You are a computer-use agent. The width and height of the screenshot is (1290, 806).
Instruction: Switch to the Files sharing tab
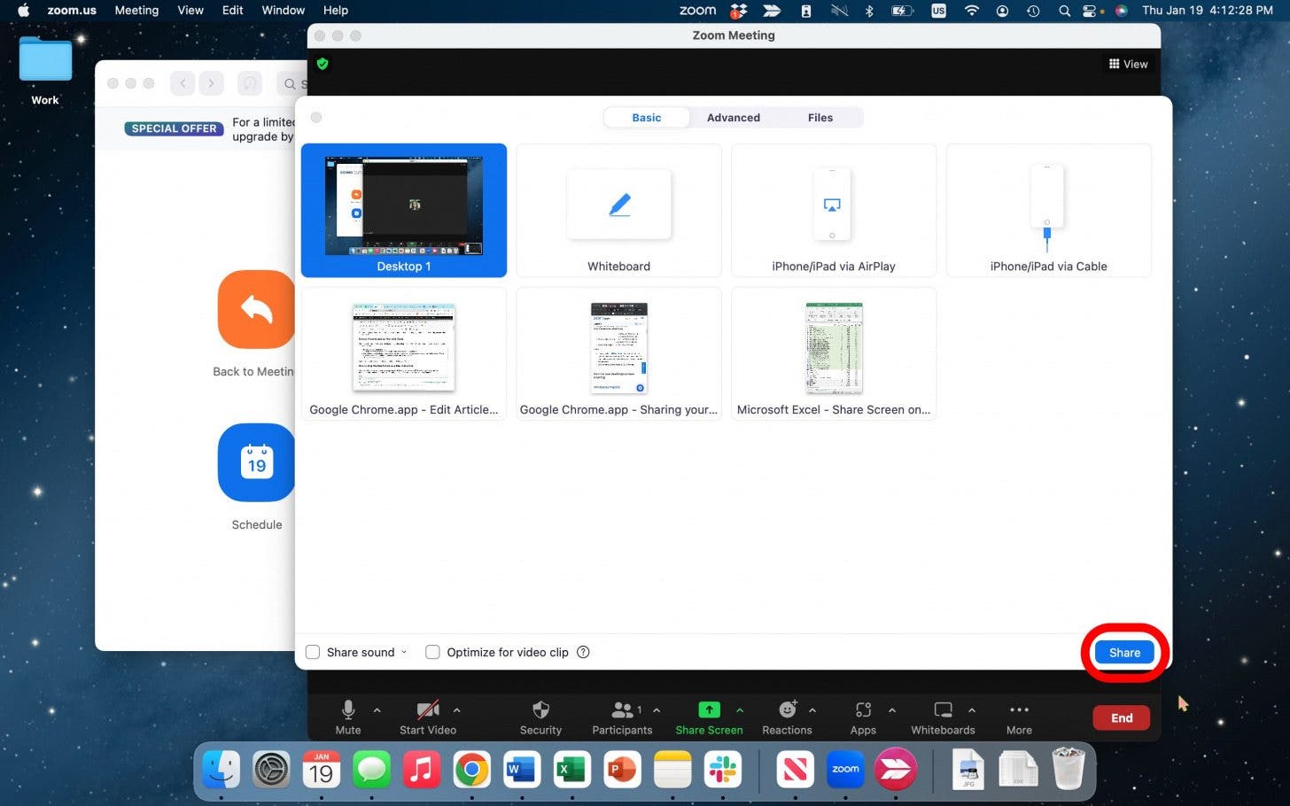pos(820,117)
